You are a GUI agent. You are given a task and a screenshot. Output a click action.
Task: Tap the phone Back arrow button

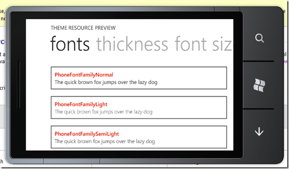click(x=259, y=132)
